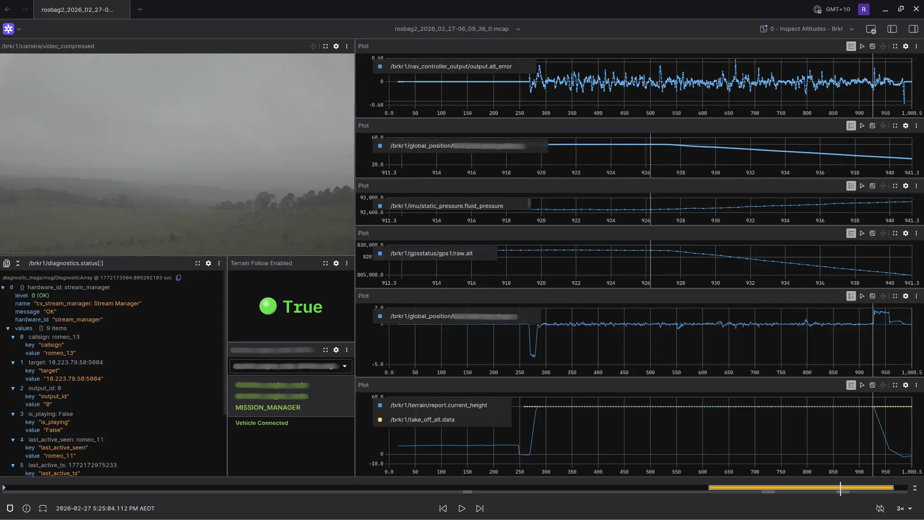Collapse the values 9 items node
This screenshot has height=520, width=924.
click(8, 328)
